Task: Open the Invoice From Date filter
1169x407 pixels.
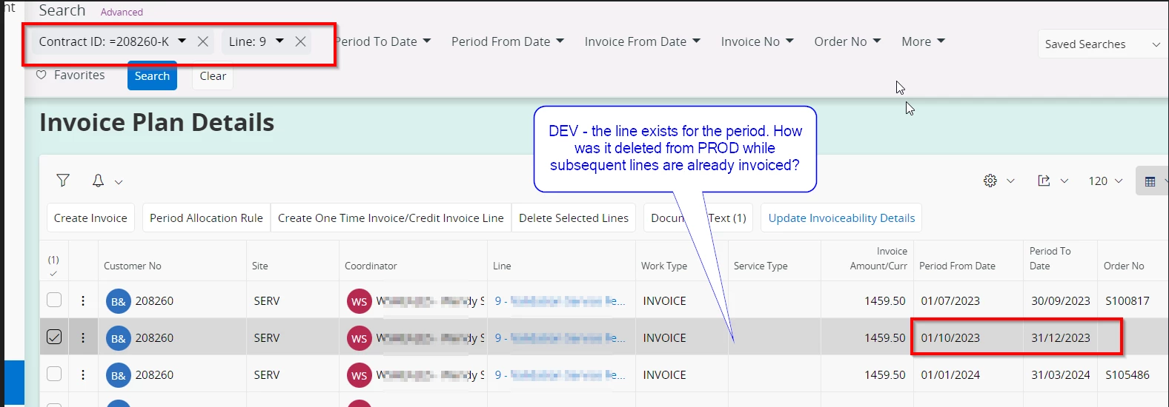Action: coord(642,41)
